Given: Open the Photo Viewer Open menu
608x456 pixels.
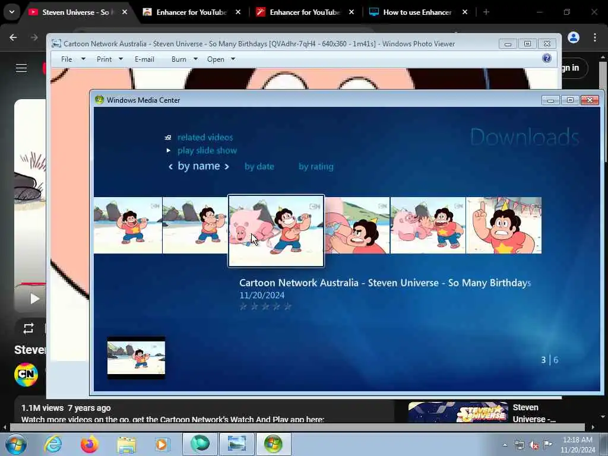Looking at the screenshot, I should 216,59.
